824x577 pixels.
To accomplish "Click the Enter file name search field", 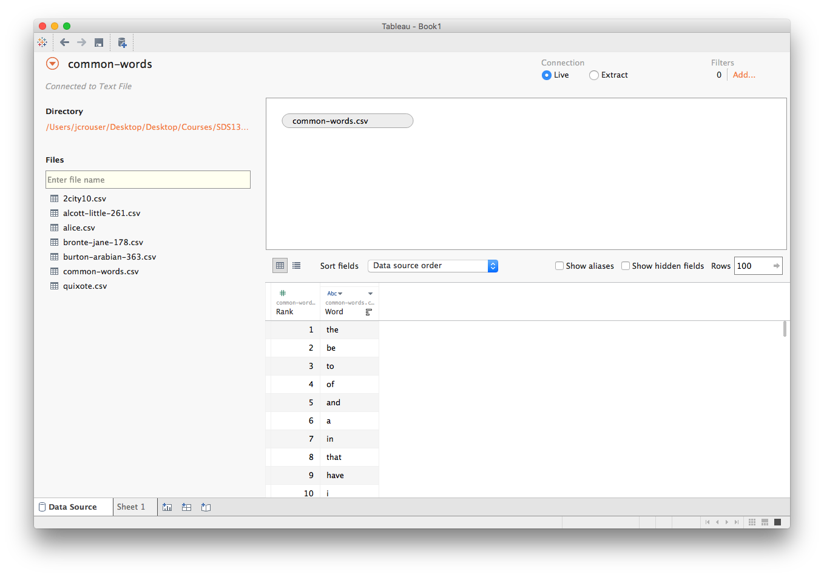I will 148,180.
